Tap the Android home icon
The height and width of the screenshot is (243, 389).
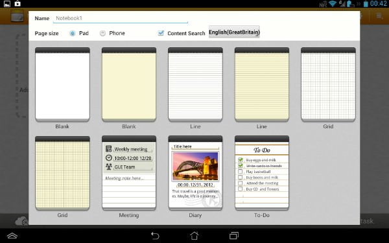(194, 235)
